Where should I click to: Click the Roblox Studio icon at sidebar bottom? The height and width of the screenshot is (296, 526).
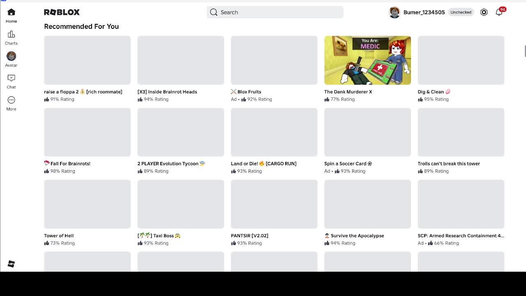click(11, 264)
